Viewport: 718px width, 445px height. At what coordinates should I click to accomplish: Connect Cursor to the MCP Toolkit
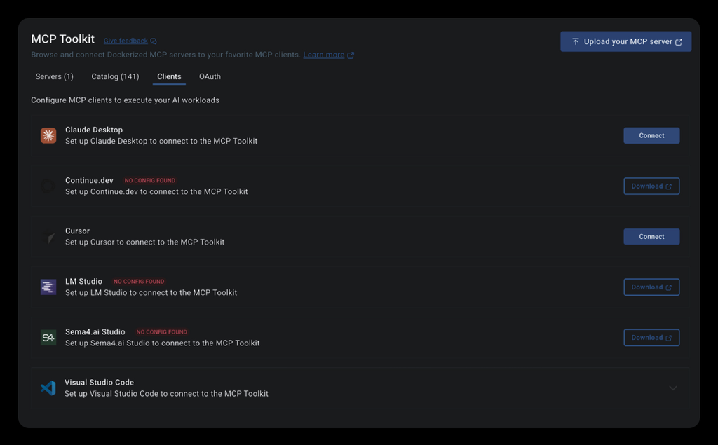(x=651, y=237)
